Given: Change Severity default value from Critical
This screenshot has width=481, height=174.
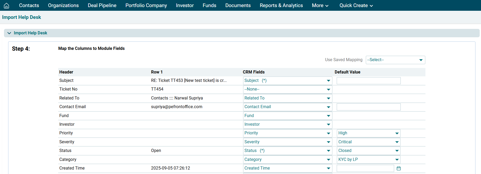Looking at the screenshot, I should [368, 142].
